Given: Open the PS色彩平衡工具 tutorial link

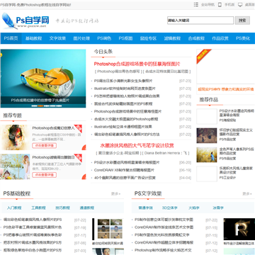Looking at the screenshot, I should point(33,227).
